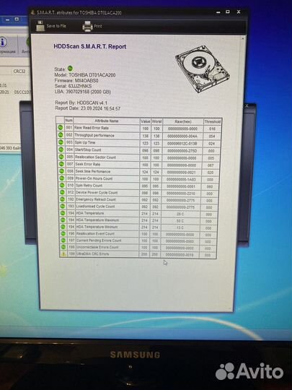Click the blue info icon in background window

pyautogui.click(x=3, y=43)
